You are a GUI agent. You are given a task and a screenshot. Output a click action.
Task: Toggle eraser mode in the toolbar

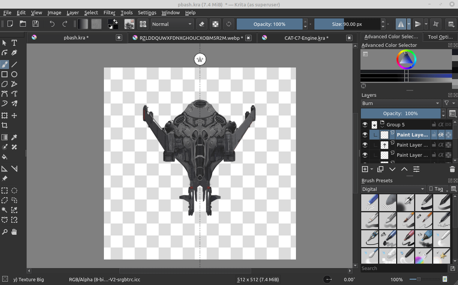202,24
